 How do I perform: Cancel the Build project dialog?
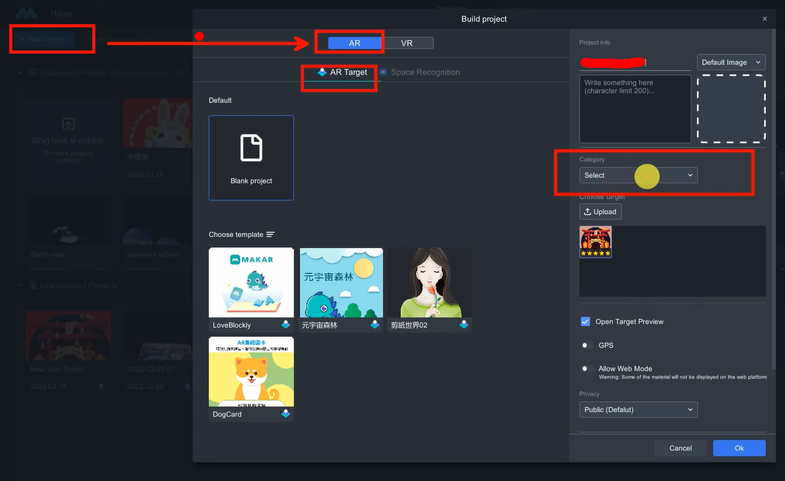click(x=680, y=448)
